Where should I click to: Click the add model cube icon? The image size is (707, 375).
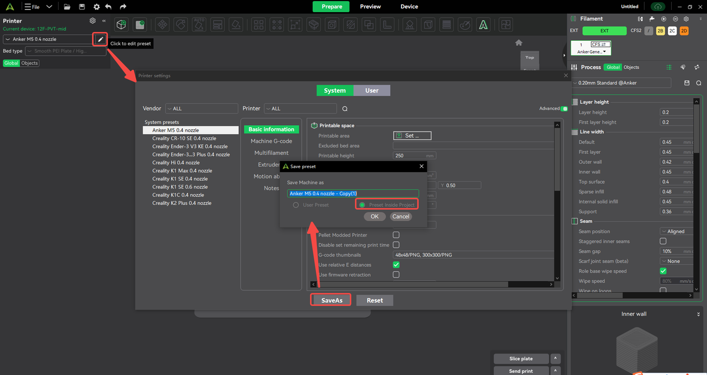[x=122, y=25]
